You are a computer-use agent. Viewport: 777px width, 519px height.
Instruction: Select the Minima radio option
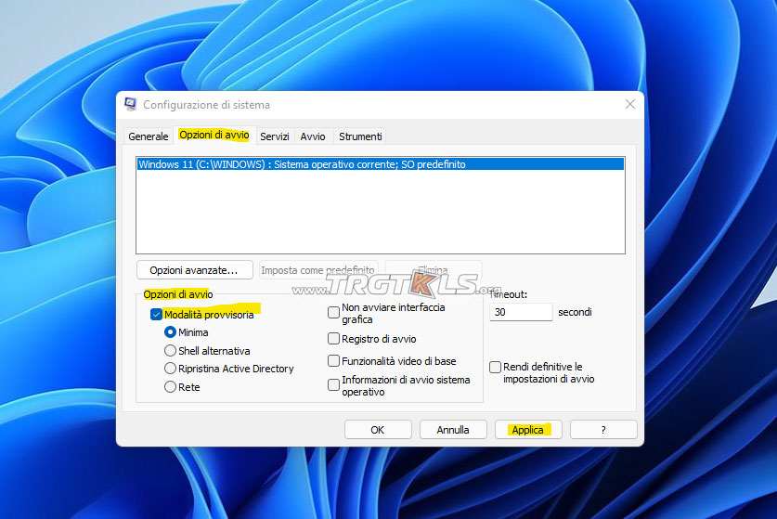(x=170, y=332)
